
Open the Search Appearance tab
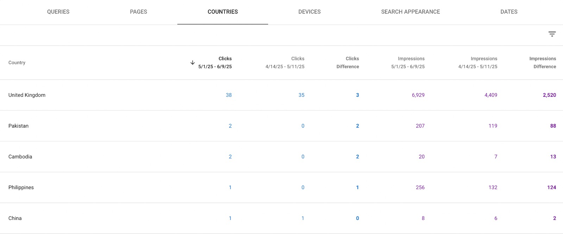410,12
